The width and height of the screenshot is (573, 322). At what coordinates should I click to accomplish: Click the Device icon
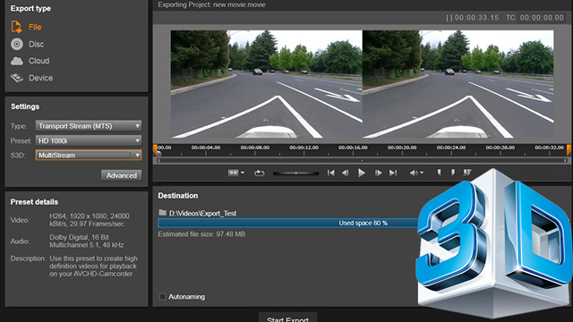pos(16,78)
